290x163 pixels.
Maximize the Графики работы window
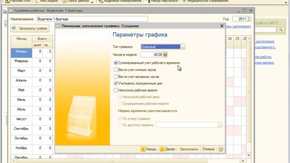[245, 10]
